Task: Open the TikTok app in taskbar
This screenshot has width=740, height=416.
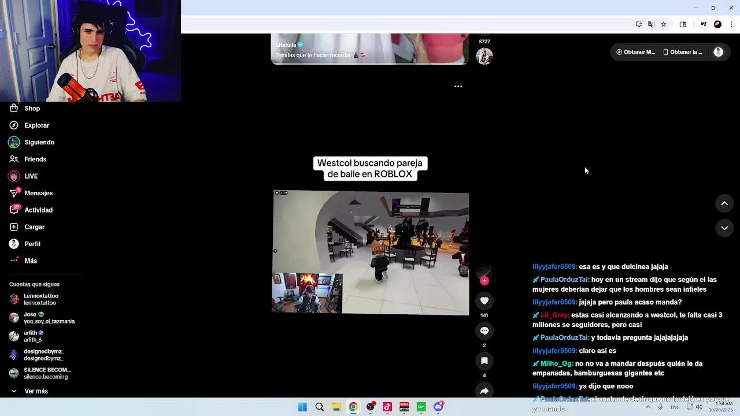Action: point(387,407)
